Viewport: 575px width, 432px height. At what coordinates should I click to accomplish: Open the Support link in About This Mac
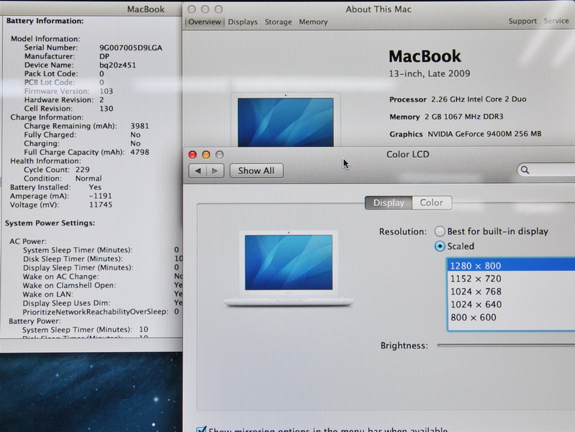522,22
